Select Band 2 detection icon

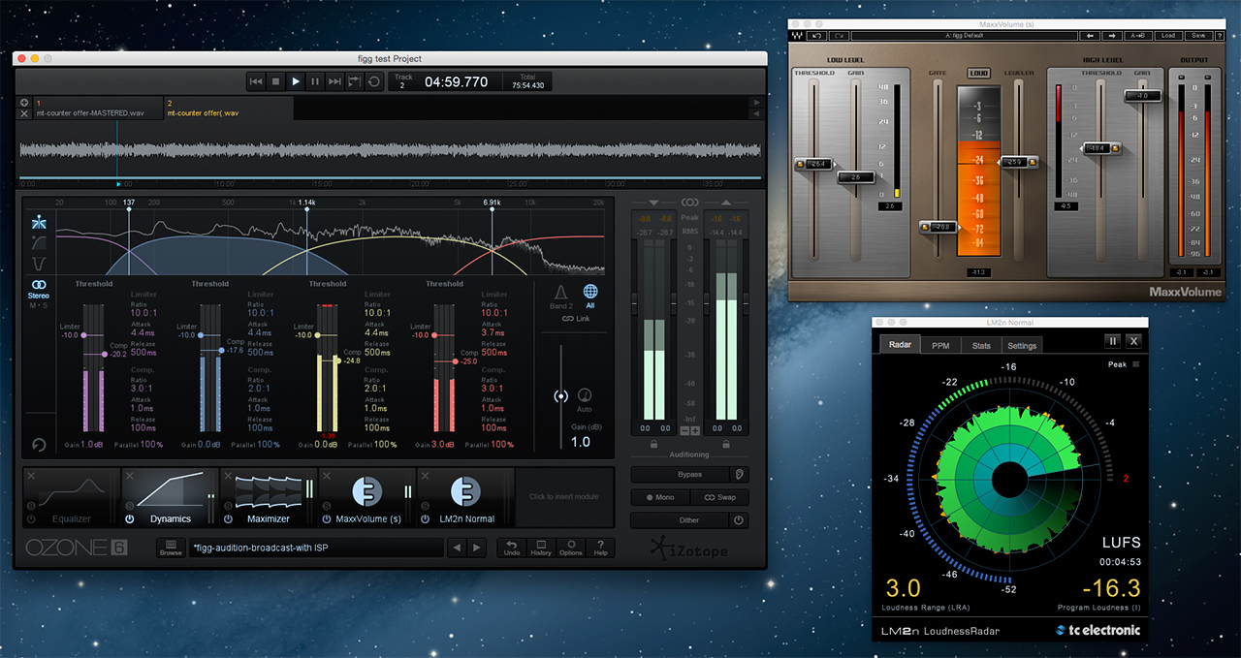coord(561,297)
